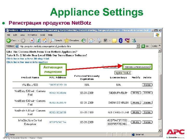This screenshot has width=187, height=140.
Task: Click the Print icon in toolbar
Action: pos(99,41)
